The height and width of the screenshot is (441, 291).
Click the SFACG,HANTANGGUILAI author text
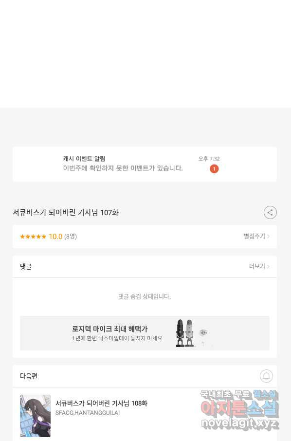click(88, 413)
